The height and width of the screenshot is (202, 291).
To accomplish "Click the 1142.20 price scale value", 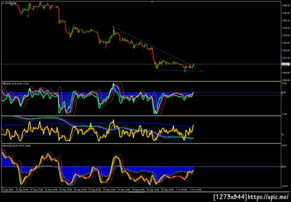I will click(x=286, y=13).
